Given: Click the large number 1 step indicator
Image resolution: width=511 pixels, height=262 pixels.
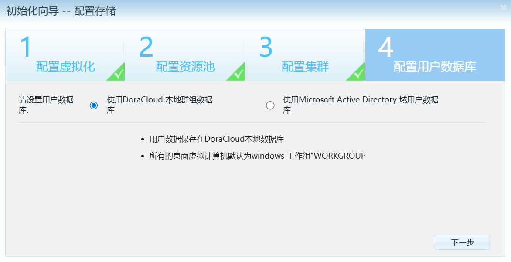Looking at the screenshot, I should coord(26,47).
